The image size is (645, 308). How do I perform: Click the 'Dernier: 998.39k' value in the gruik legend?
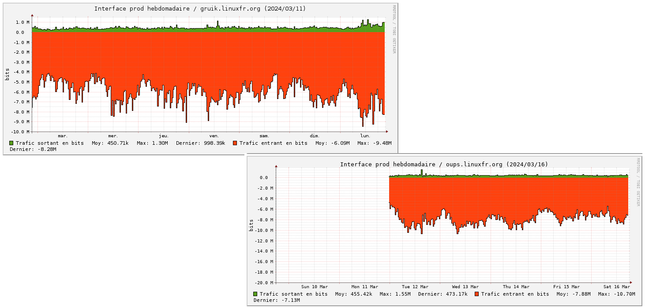pyautogui.click(x=201, y=143)
